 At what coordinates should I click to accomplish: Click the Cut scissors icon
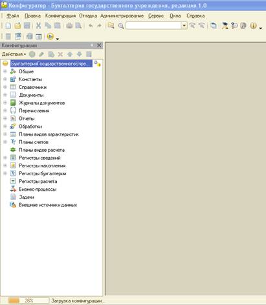click(38, 25)
